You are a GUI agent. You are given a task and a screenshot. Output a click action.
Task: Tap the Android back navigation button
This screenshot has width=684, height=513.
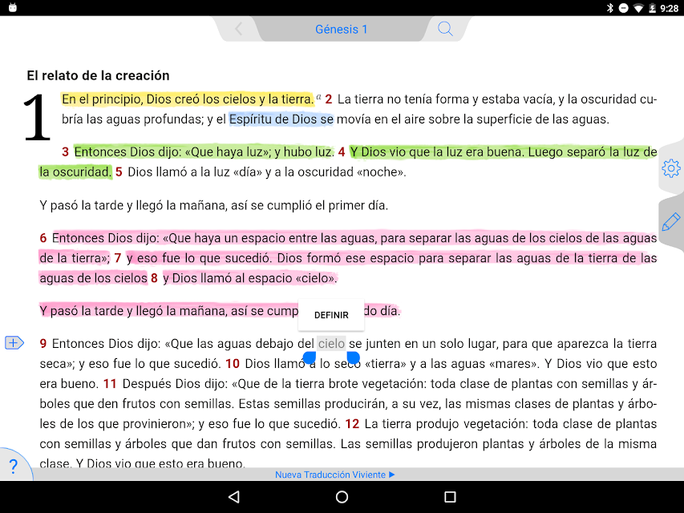pyautogui.click(x=234, y=496)
